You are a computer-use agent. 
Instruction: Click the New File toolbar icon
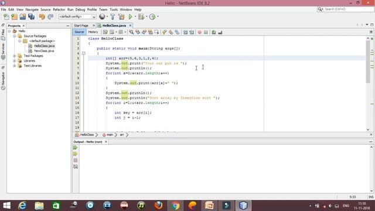[x=6, y=17]
